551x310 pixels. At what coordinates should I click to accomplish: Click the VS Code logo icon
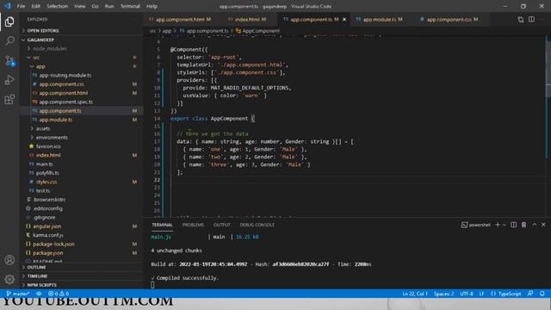[8, 6]
